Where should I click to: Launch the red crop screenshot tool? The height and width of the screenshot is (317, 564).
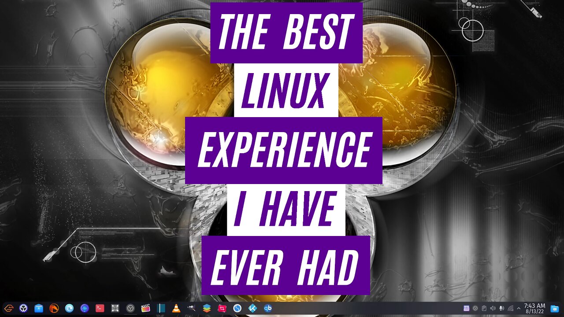(x=222, y=308)
